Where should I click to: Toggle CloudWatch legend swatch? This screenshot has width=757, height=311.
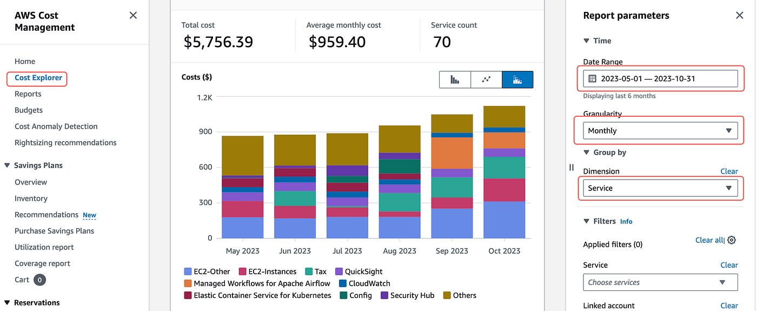pos(343,283)
